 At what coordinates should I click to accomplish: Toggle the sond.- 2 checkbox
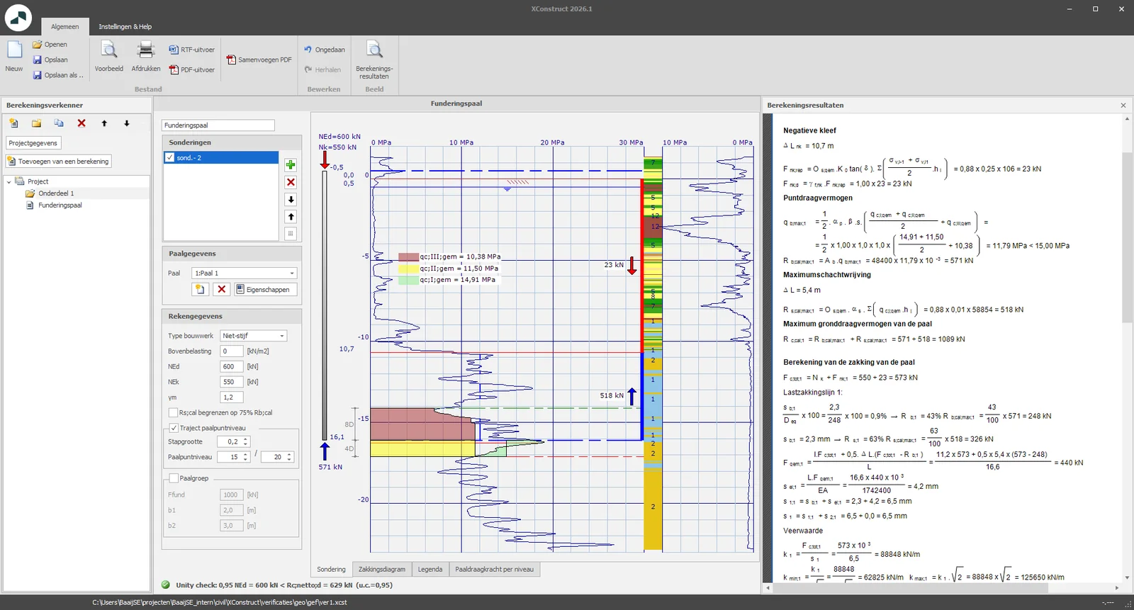coord(169,157)
